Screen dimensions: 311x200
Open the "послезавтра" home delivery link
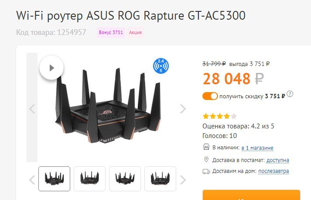click(x=273, y=171)
